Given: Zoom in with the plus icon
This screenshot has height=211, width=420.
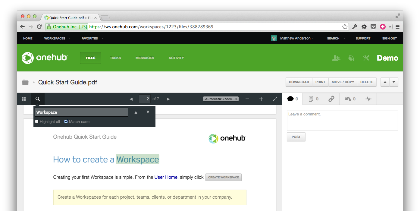Looking at the screenshot, I should click(x=261, y=99).
